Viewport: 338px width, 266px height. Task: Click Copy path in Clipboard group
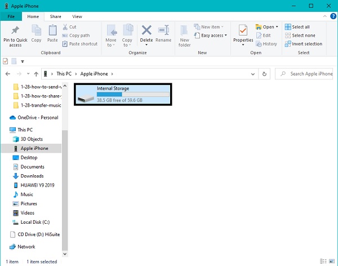pyautogui.click(x=76, y=36)
